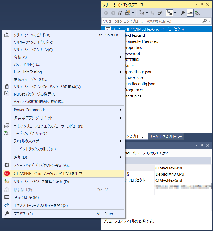Screen dimensions: 213x231
Task: Toggle the Preview Selected Items button
Action: 190,13
